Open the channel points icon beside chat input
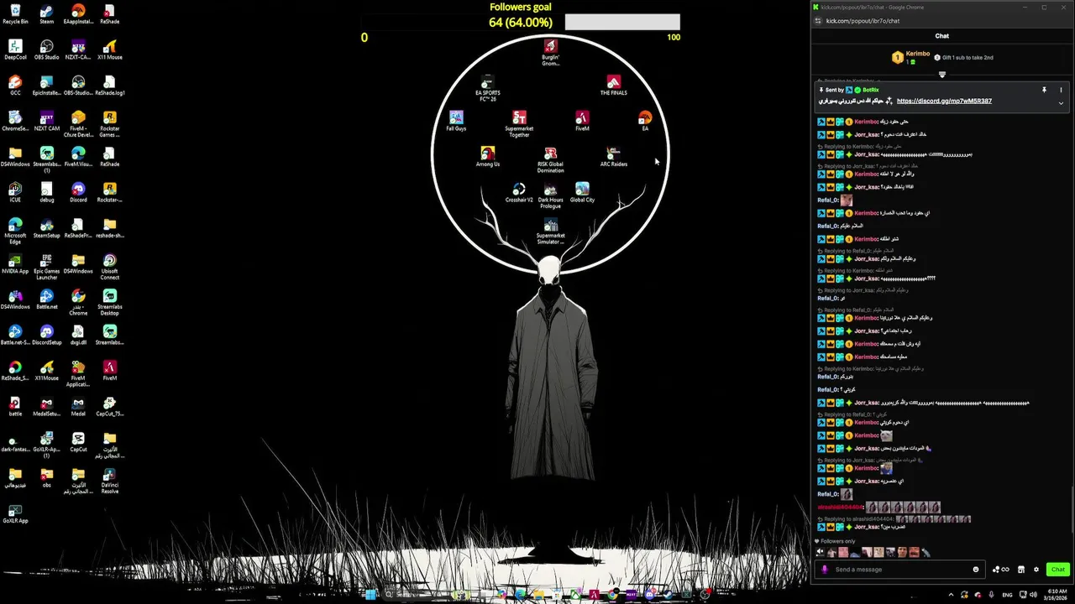This screenshot has height=604, width=1075. (x=1000, y=570)
